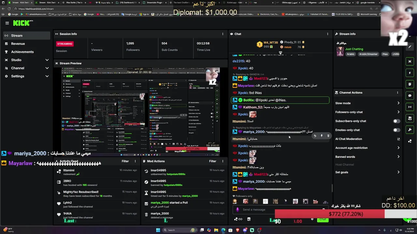This screenshot has height=234, width=417.
Task: Switch to the Streamlabs Plugin browser tab
Action: point(154,3)
